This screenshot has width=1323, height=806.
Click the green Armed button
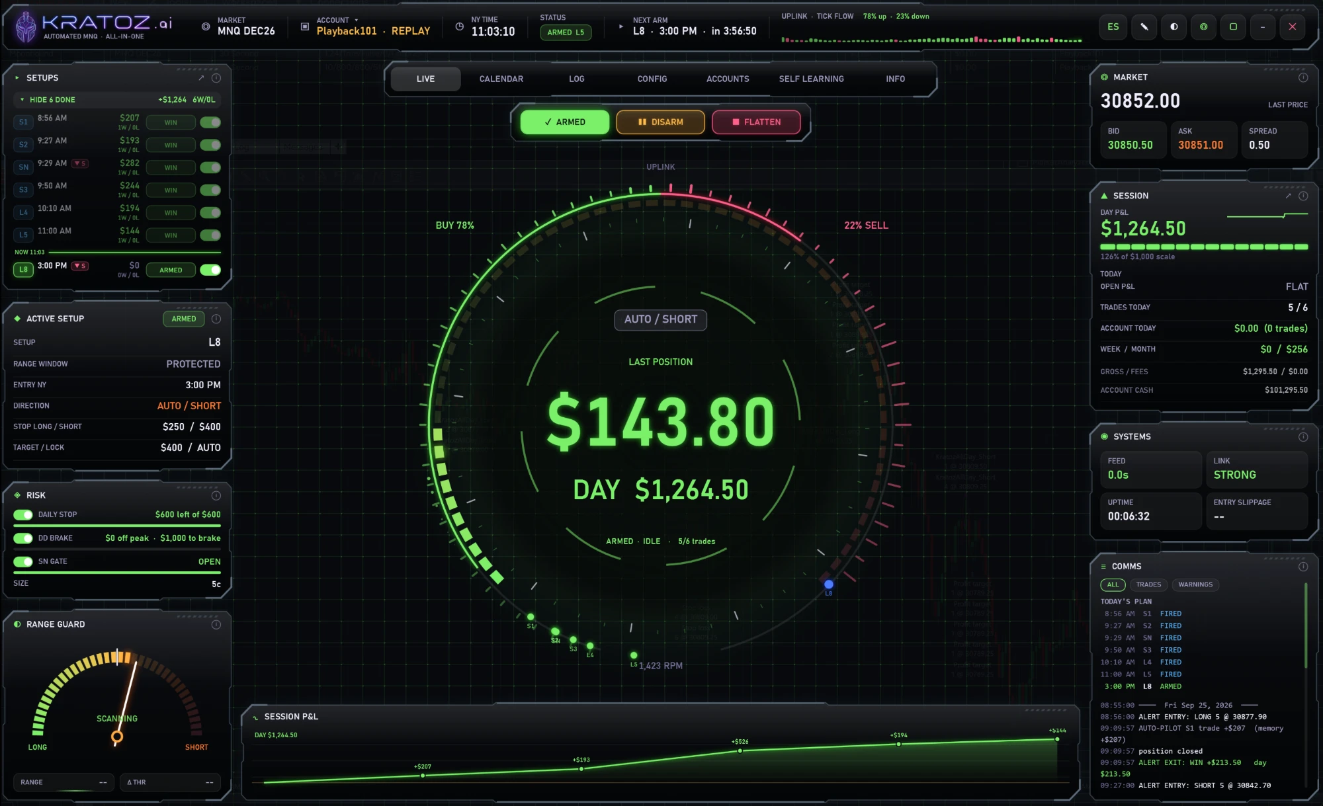coord(565,122)
